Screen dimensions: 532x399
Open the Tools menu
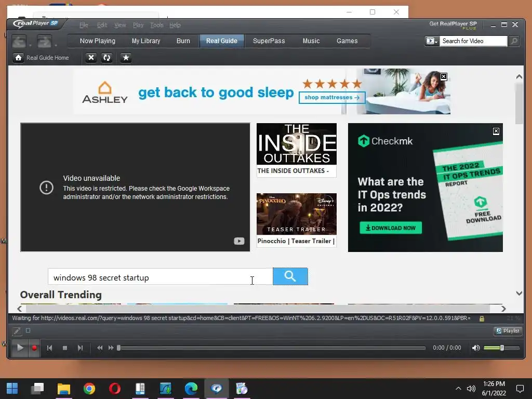(x=157, y=25)
